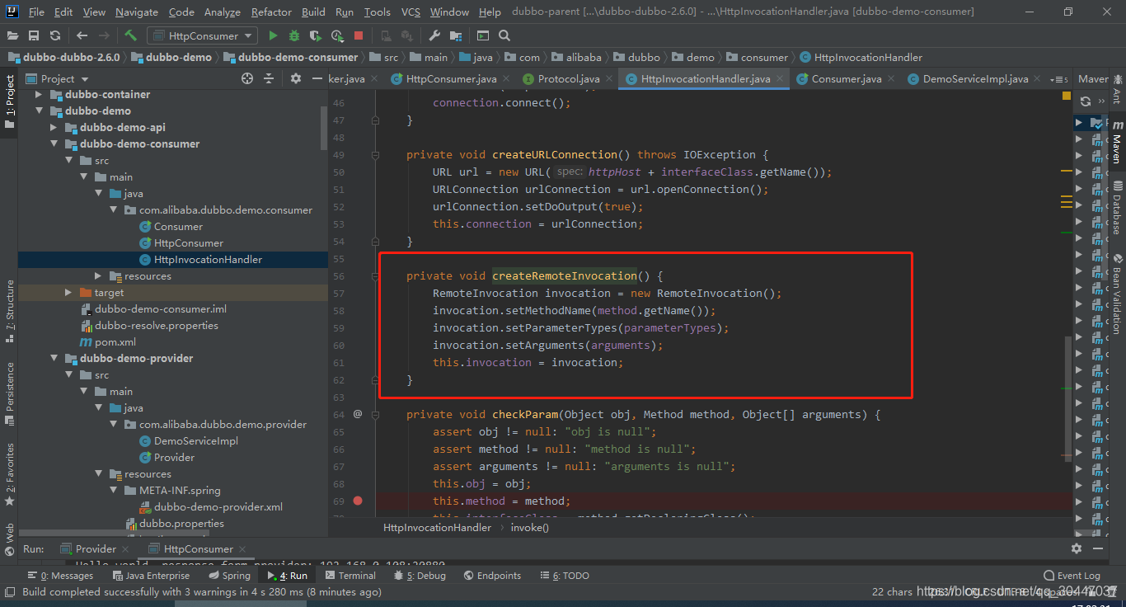Screen dimensions: 1126x607
Task: Open the Debug tool window
Action: point(420,576)
